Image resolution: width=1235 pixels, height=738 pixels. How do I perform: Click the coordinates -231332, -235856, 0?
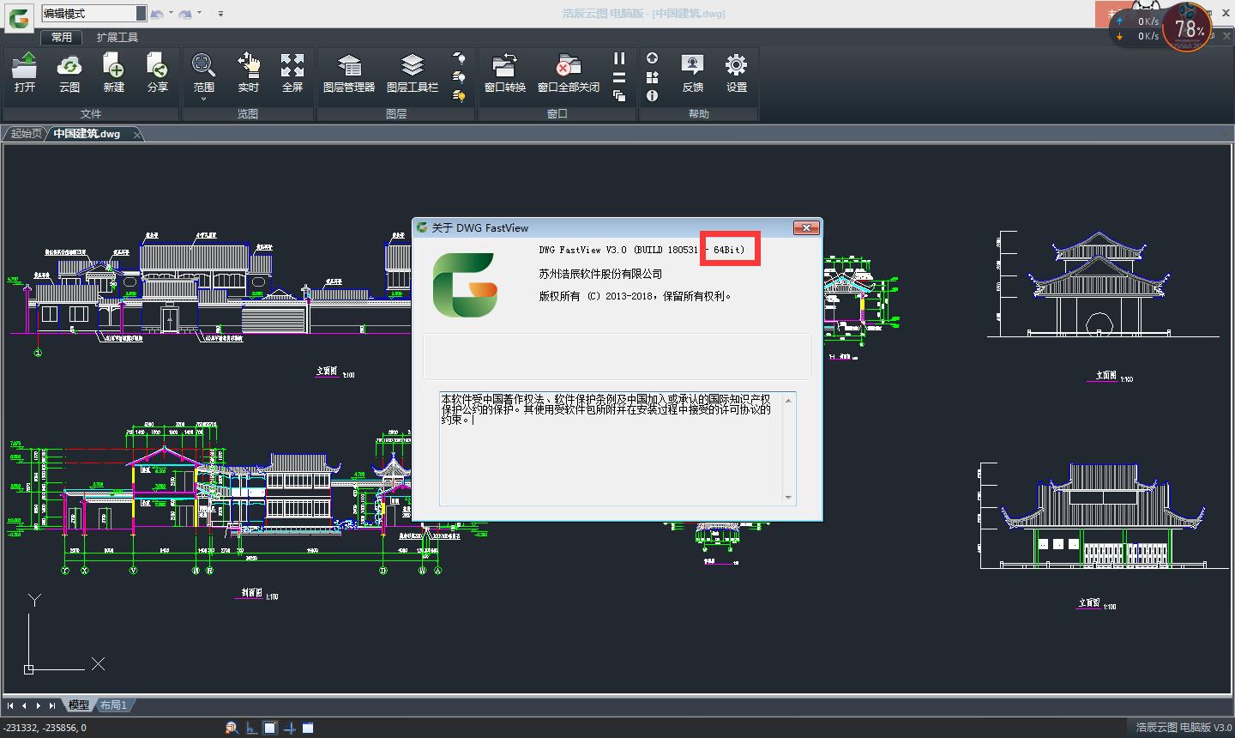pos(45,728)
